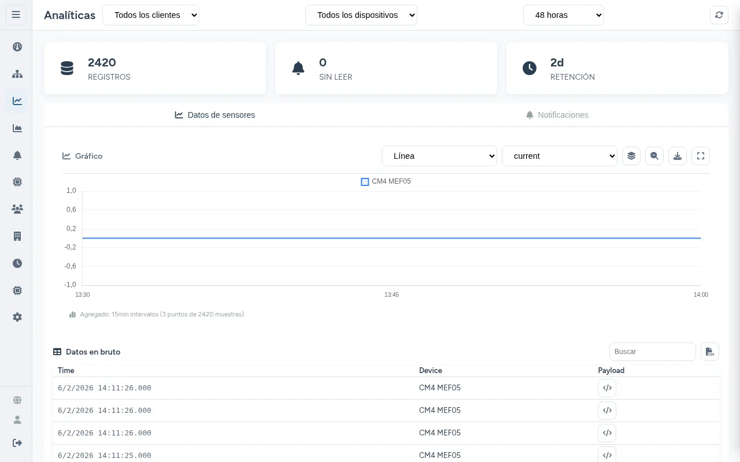Export raw data as CSV
The height and width of the screenshot is (462, 740).
(710, 351)
